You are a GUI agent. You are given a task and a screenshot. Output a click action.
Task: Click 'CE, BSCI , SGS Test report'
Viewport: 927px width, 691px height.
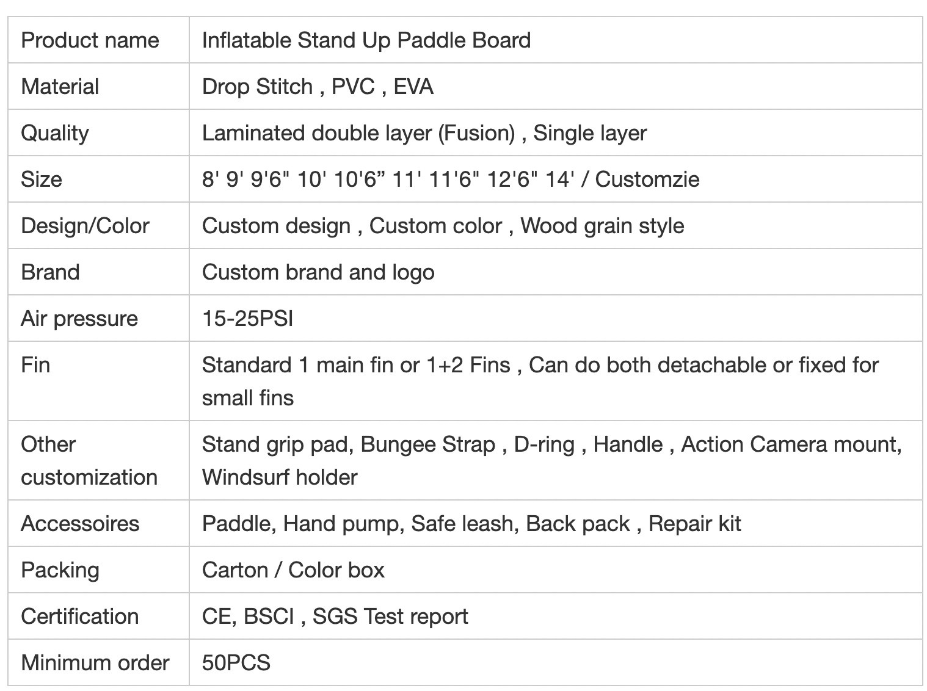335,617
